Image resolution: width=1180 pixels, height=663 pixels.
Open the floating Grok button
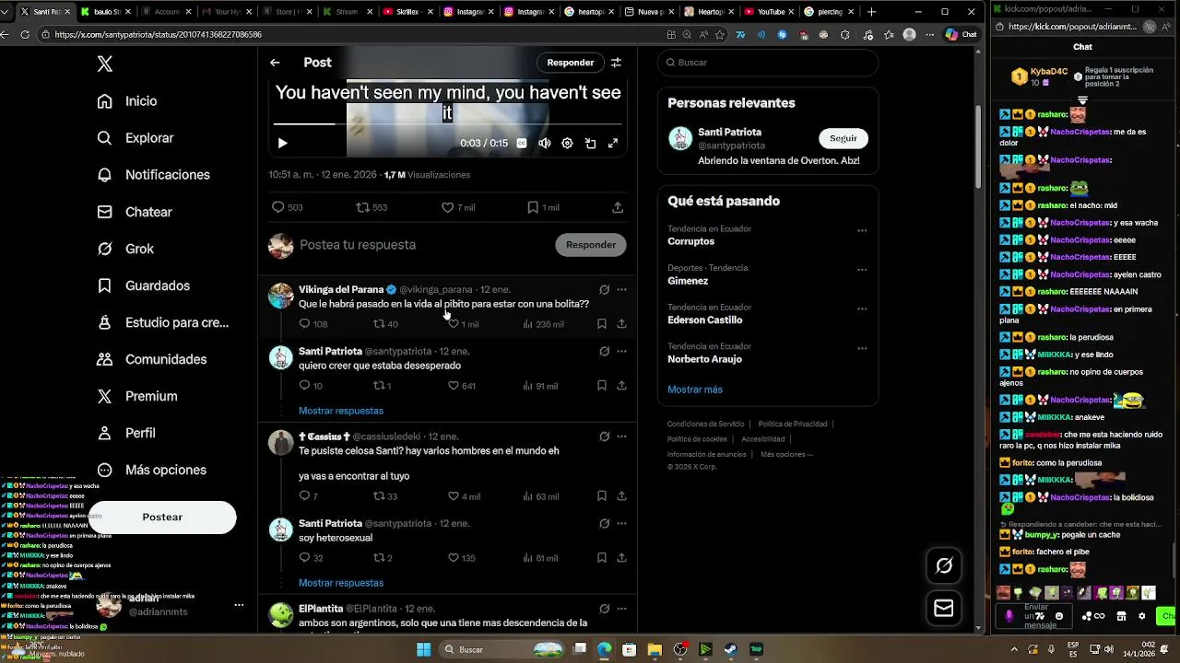[x=944, y=565]
